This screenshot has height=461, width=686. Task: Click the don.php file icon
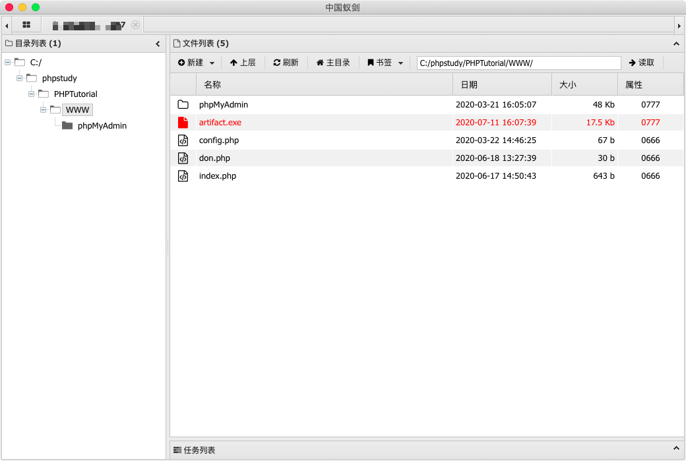pyautogui.click(x=183, y=158)
